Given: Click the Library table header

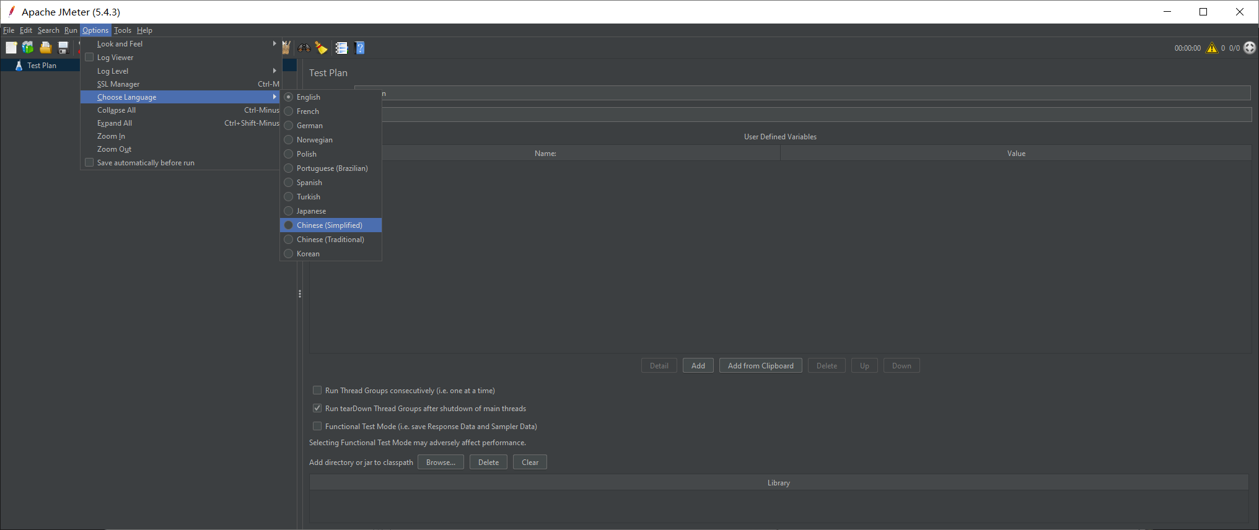Looking at the screenshot, I should (x=779, y=483).
